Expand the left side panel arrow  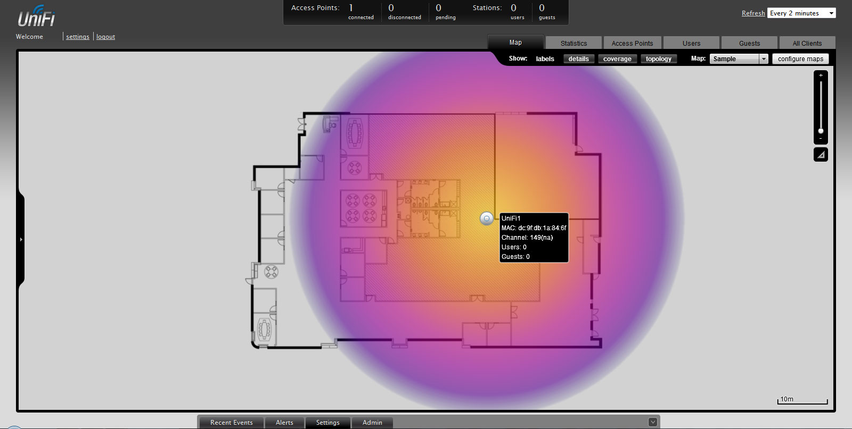tap(21, 240)
